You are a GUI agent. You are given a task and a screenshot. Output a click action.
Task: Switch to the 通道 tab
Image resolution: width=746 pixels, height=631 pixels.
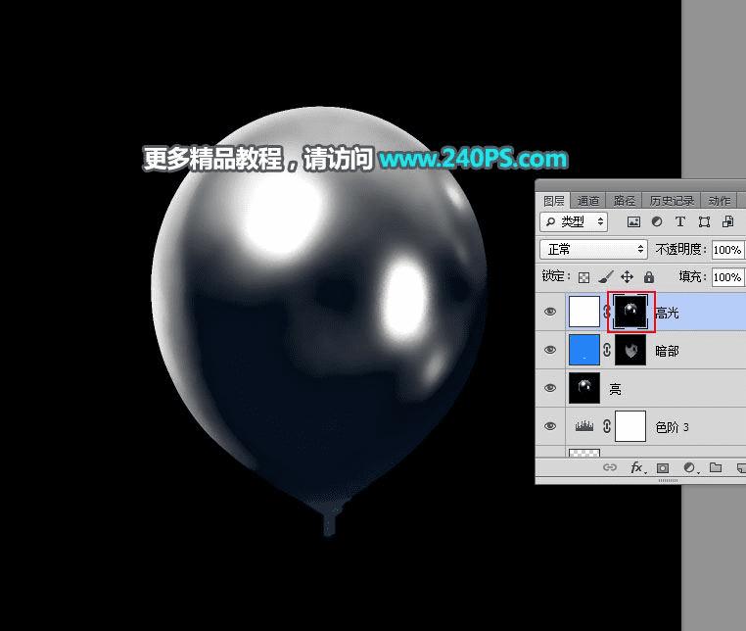tap(588, 201)
